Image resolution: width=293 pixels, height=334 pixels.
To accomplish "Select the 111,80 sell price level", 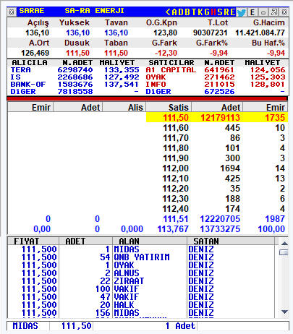I will click(x=176, y=148).
